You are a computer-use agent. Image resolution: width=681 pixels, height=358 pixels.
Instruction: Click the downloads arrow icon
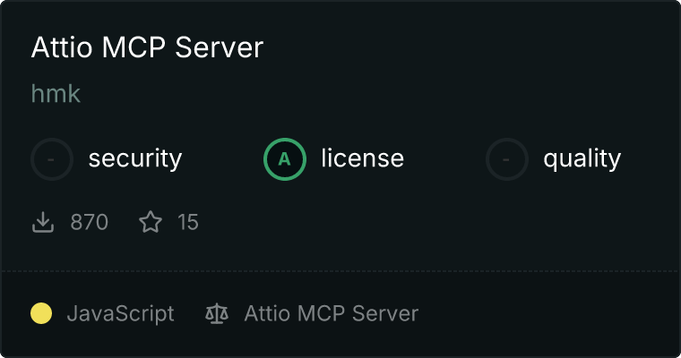43,222
